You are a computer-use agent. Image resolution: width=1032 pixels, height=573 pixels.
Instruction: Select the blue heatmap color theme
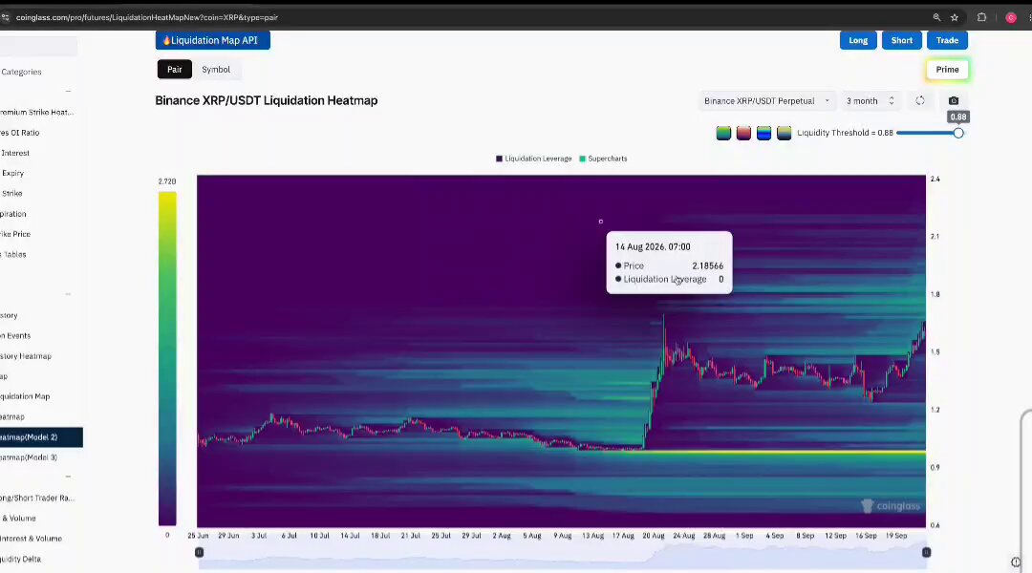pos(763,133)
